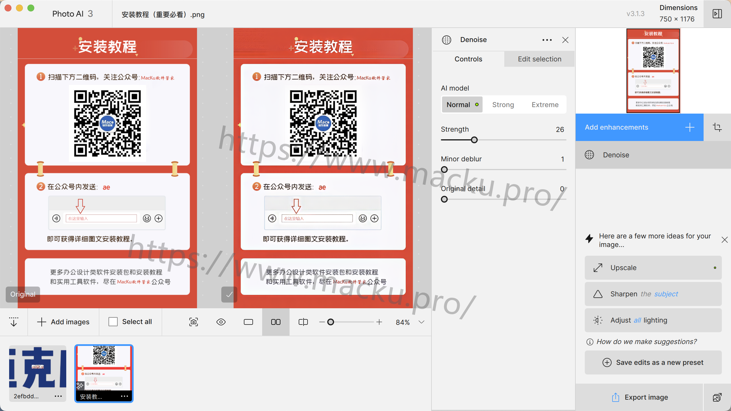
Task: Adjust the Strength slider handle
Action: (x=474, y=140)
